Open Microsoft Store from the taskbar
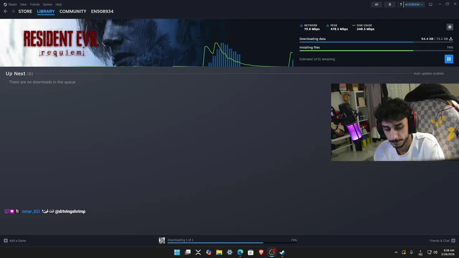The image size is (459, 258). (251, 252)
